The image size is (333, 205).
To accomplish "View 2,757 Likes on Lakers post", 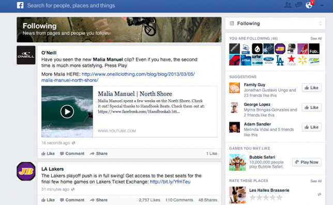I will coord(149,200).
